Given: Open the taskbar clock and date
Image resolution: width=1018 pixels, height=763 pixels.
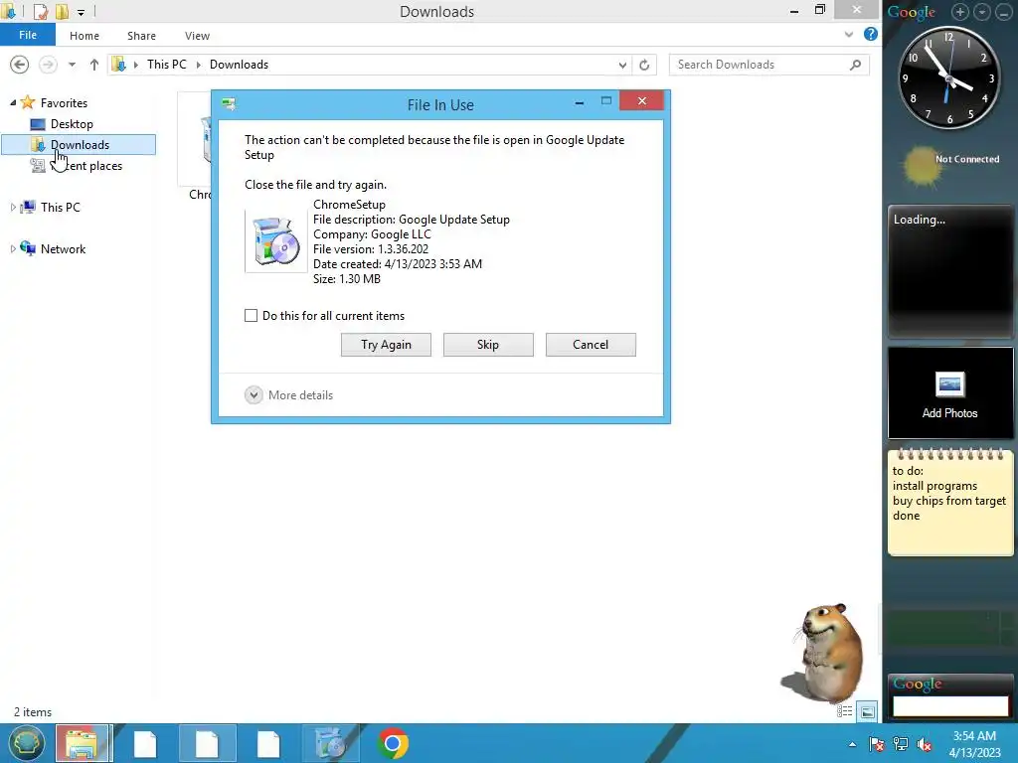Looking at the screenshot, I should [974, 744].
